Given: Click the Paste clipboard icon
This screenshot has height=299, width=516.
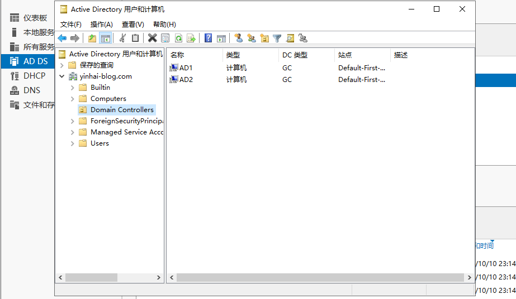Looking at the screenshot, I should point(135,38).
